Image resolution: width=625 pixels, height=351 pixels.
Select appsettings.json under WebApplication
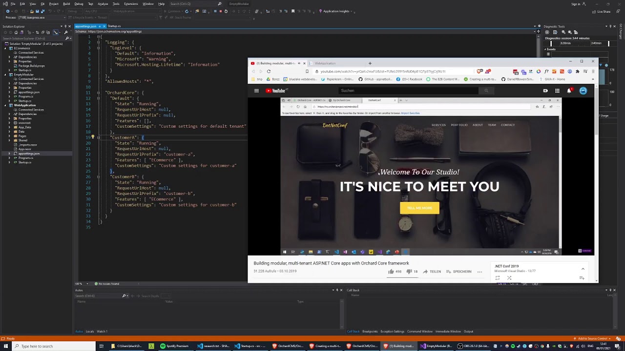click(29, 154)
